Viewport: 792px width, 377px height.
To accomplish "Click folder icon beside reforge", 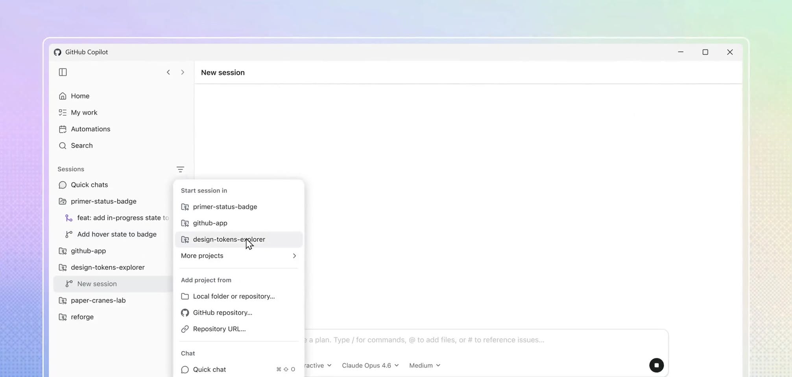I will (x=63, y=317).
